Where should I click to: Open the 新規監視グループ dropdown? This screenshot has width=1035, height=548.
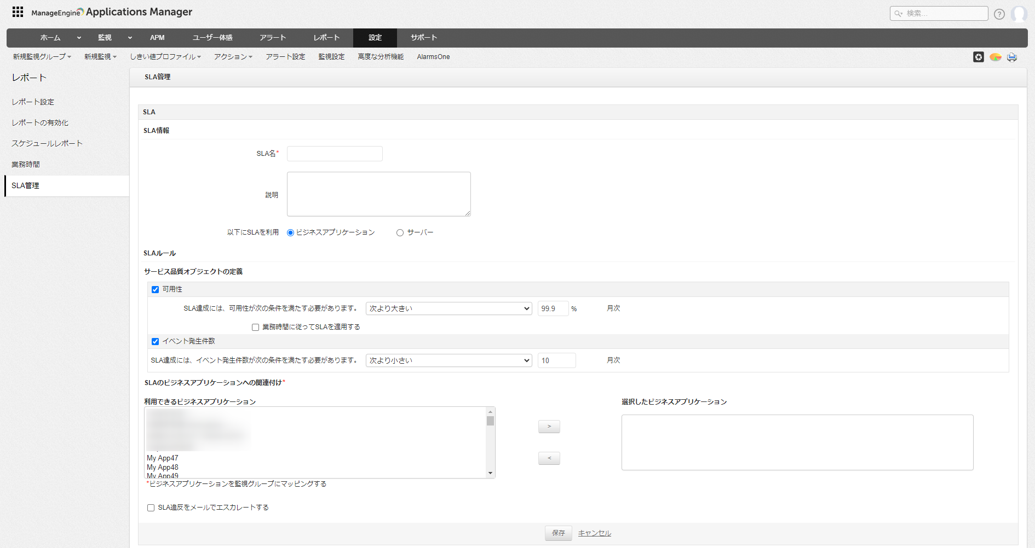point(42,57)
